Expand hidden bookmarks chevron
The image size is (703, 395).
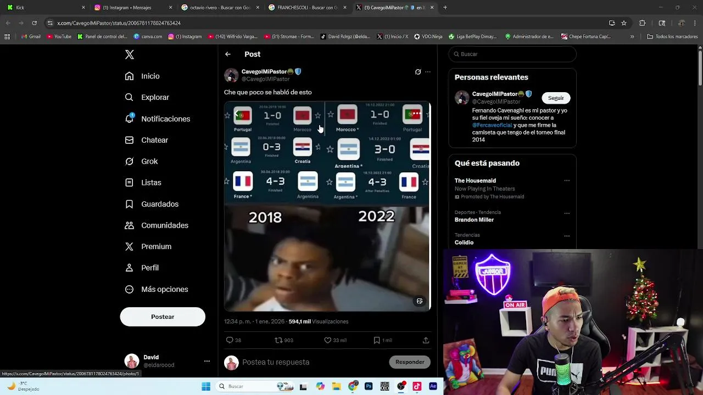pos(632,37)
